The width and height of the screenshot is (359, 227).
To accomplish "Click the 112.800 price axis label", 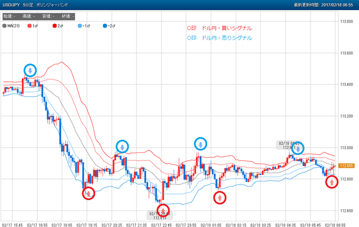I will pyautogui.click(x=346, y=179).
